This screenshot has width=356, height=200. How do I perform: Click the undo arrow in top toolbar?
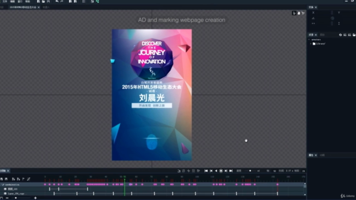pyautogui.click(x=57, y=1)
